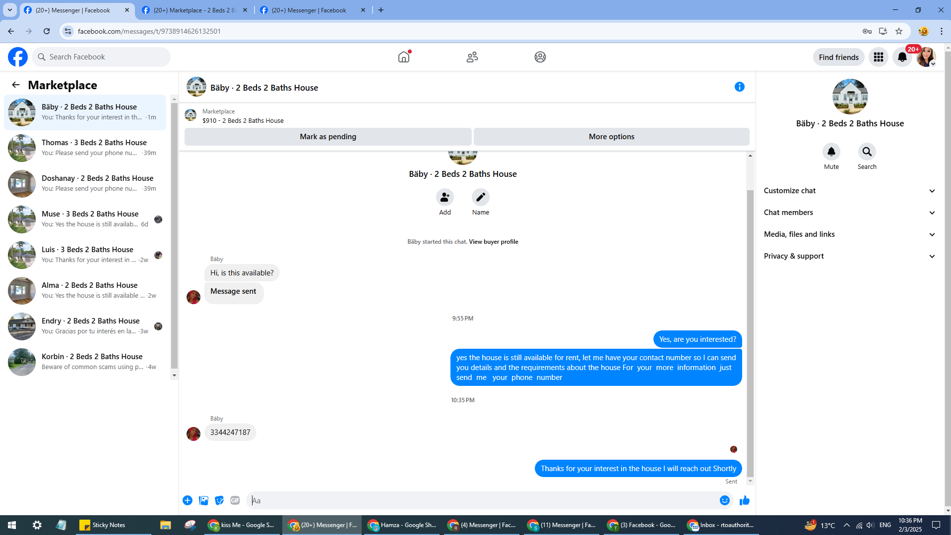Image resolution: width=951 pixels, height=535 pixels.
Task: Open the Facebook menu grid icon
Action: point(879,57)
